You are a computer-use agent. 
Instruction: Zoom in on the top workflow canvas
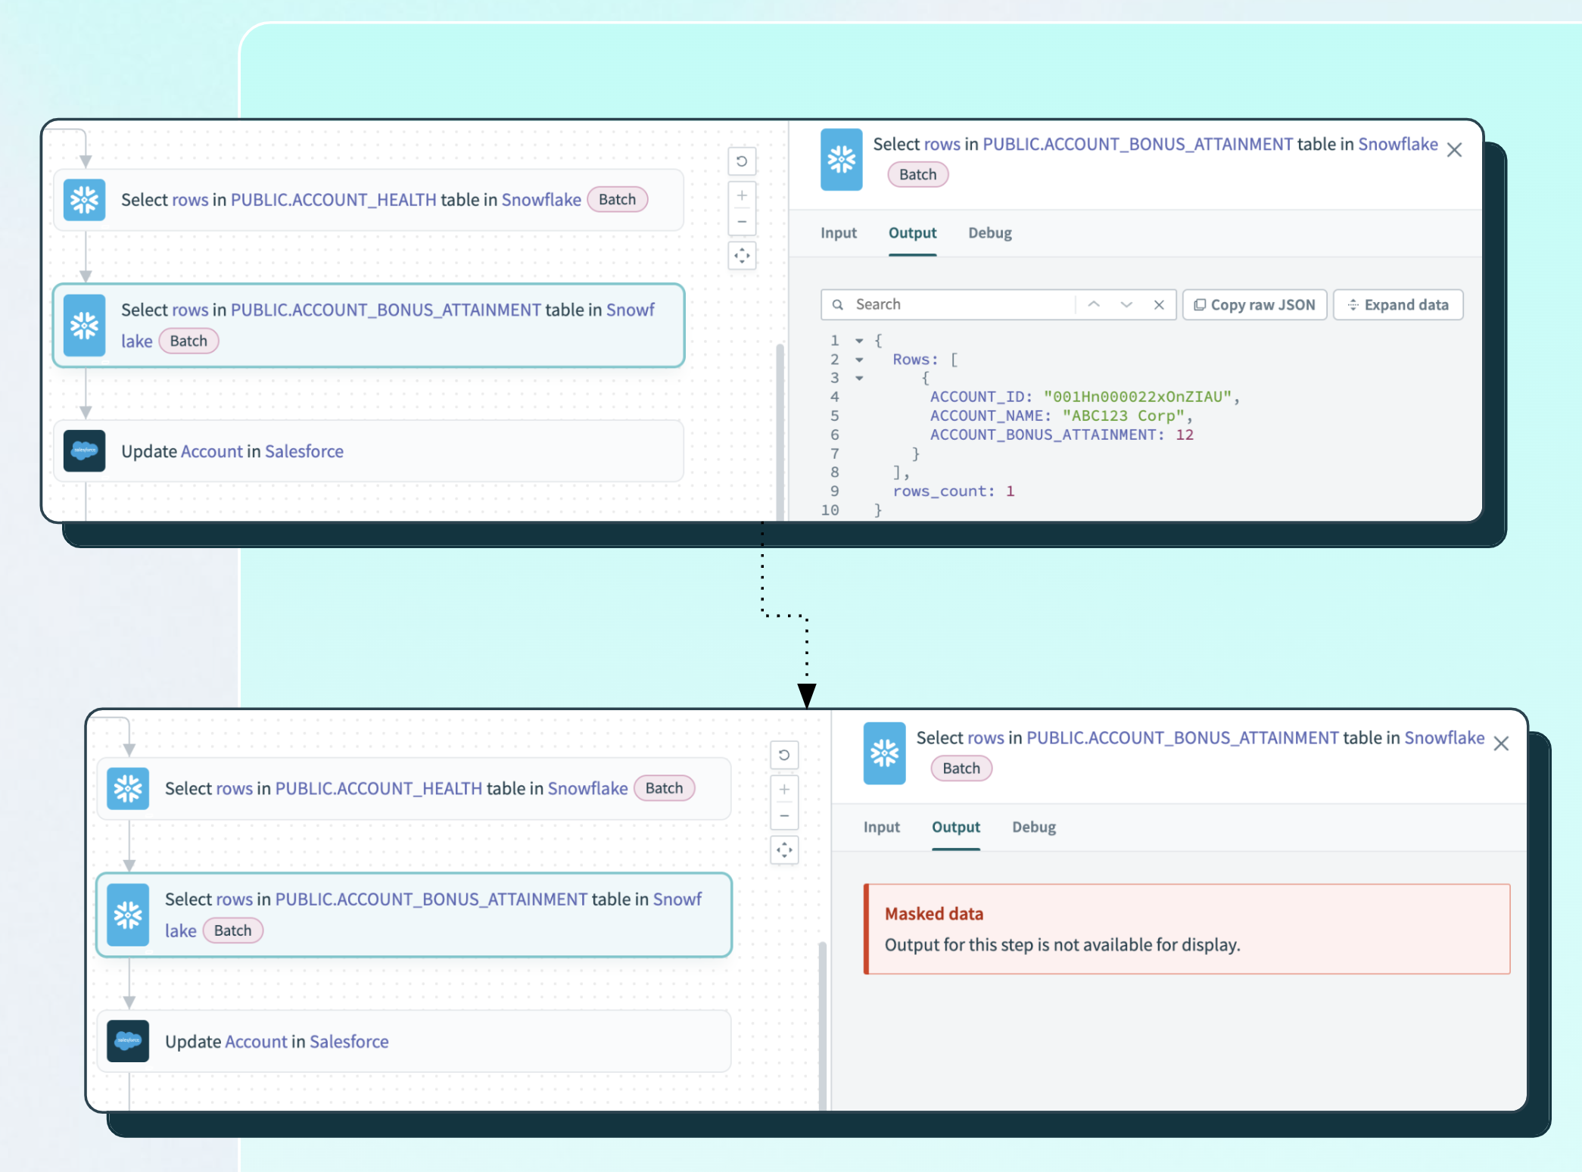[x=742, y=196]
